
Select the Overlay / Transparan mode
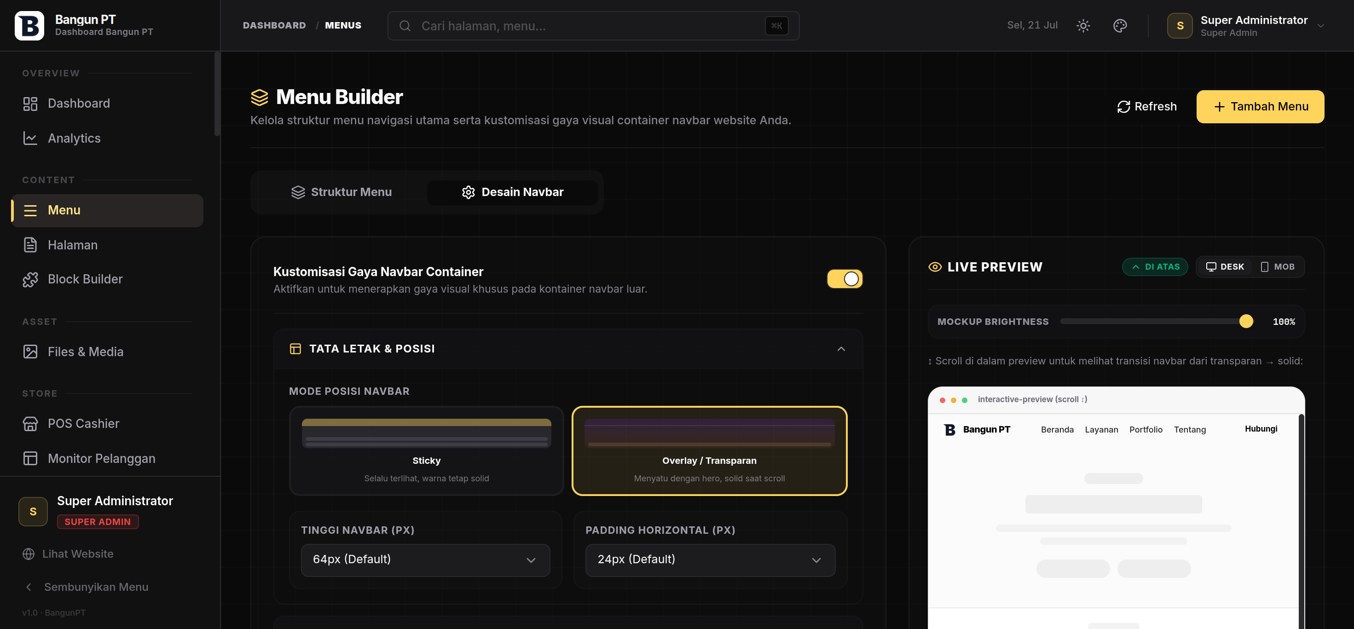[709, 451]
